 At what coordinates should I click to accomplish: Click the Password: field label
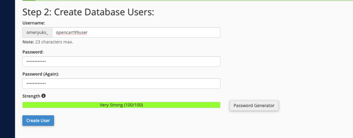[33, 52]
